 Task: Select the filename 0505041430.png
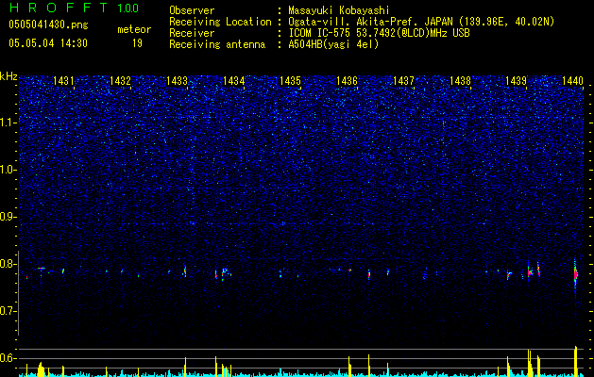[48, 25]
